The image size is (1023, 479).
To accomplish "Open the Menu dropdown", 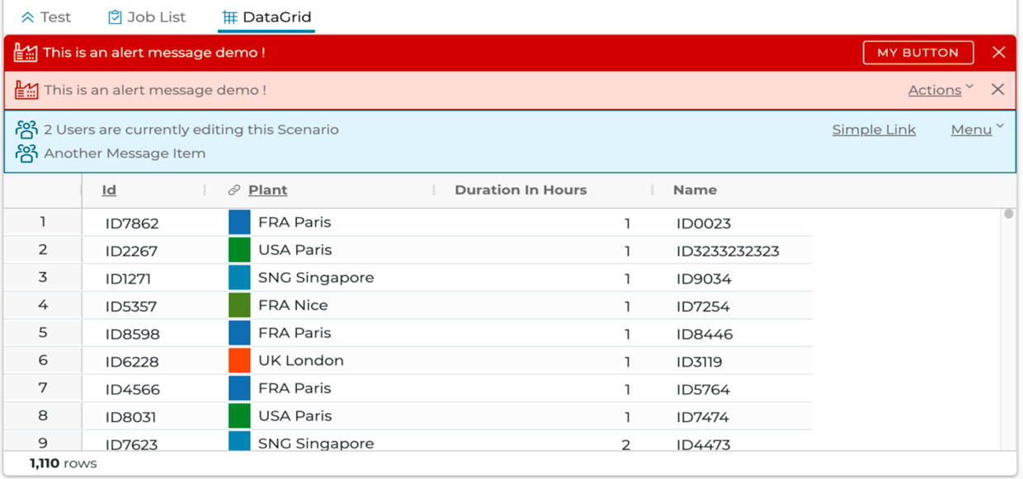I will pyautogui.click(x=971, y=129).
